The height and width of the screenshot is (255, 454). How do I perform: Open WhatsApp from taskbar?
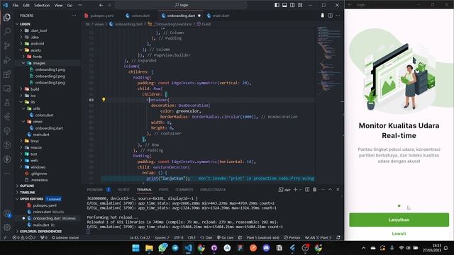(162, 248)
